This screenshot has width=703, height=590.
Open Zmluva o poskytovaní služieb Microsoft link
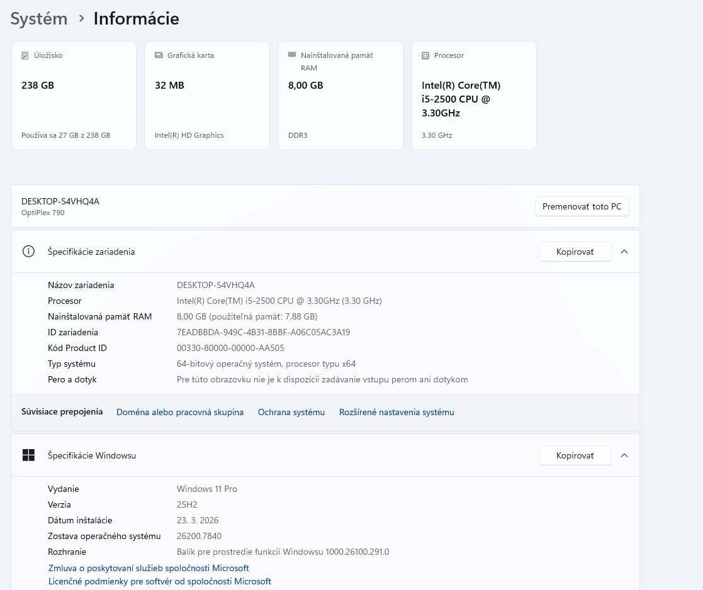149,568
